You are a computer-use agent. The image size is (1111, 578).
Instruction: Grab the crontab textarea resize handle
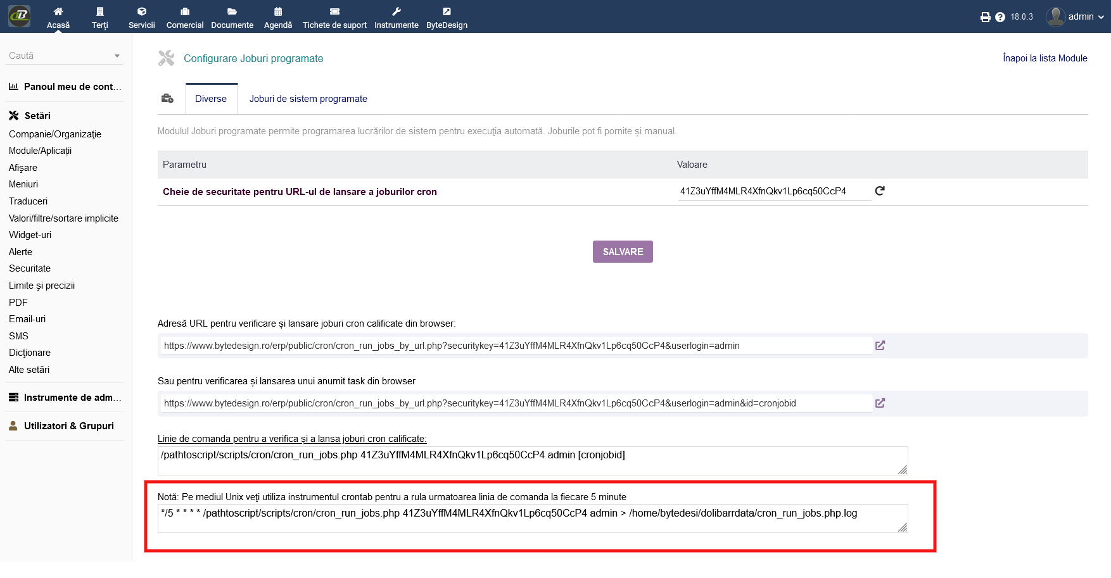point(903,527)
